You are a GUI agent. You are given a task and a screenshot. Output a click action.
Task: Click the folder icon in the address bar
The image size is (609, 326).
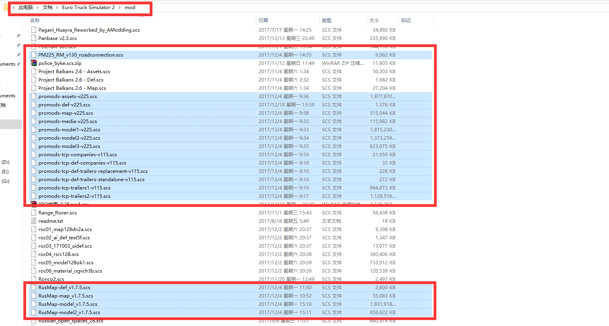[6, 8]
